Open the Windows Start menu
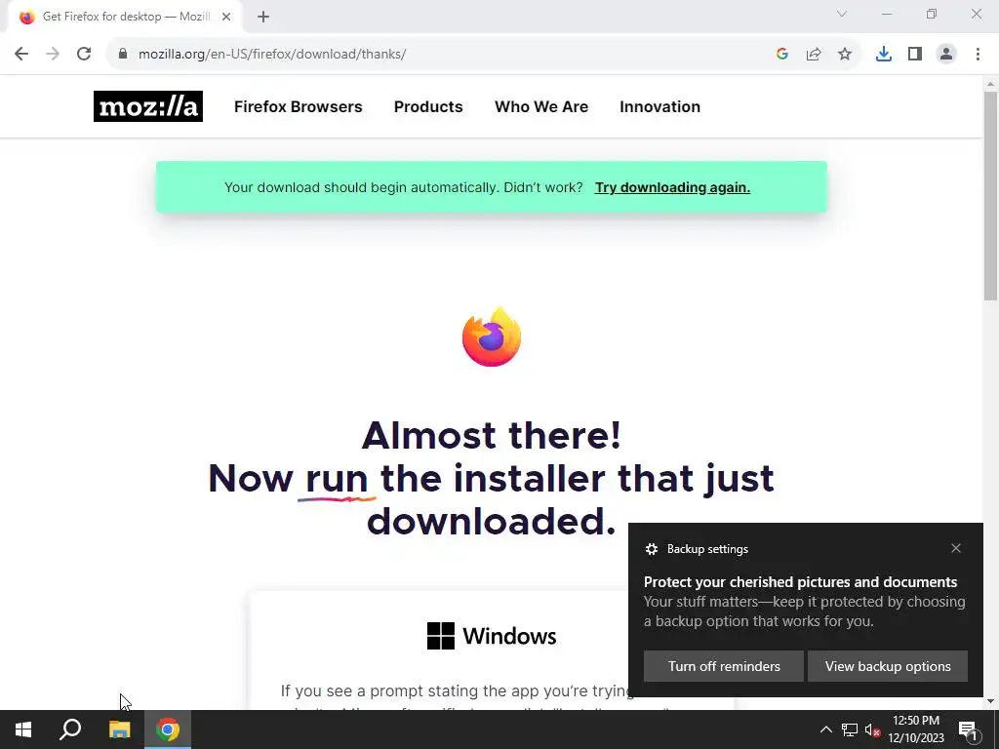 23,729
